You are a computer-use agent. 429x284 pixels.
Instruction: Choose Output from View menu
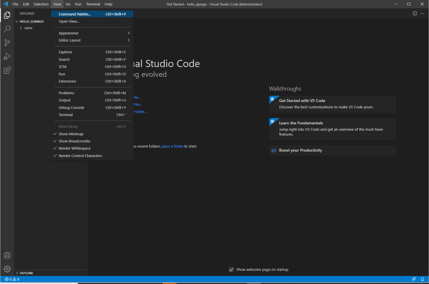tap(92, 100)
